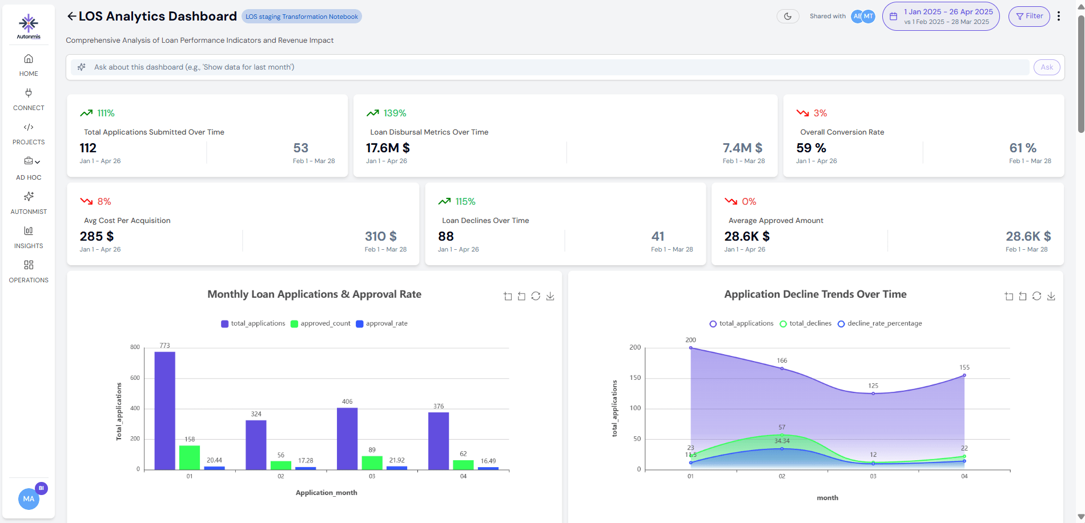Open the three-dot more options menu
1085x523 pixels.
point(1059,17)
